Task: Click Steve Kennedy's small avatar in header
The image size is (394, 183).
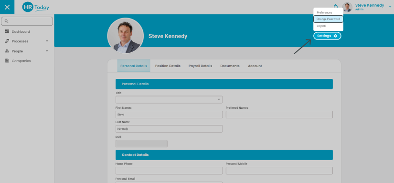Action: (x=347, y=7)
